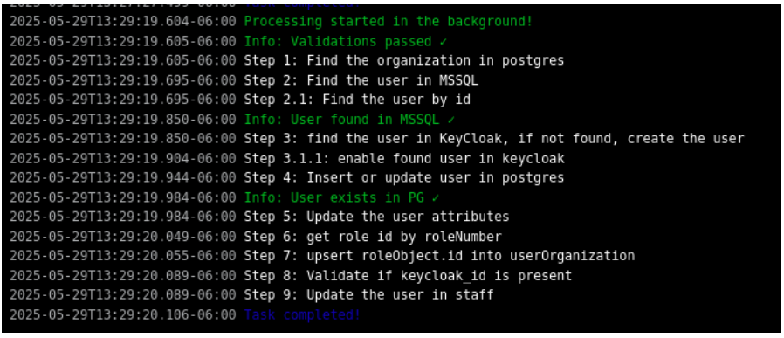
Task: Select 'Step 2.1: Find the user by id'
Action: [x=357, y=100]
